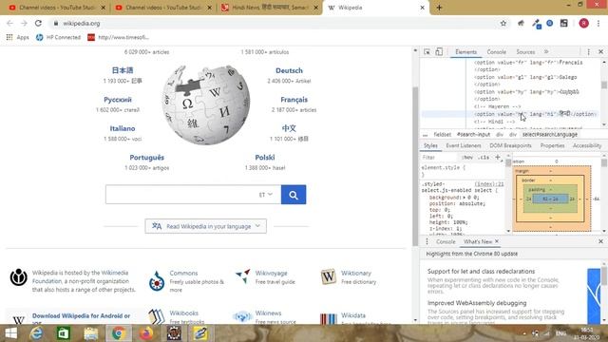Click the #search-input breadcrumb
Screen dimensions: 608x342
click(473, 135)
